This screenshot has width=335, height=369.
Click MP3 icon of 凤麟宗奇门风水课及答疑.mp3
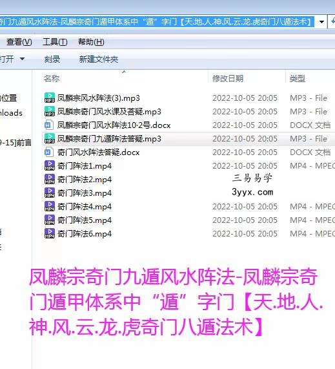click(x=49, y=111)
